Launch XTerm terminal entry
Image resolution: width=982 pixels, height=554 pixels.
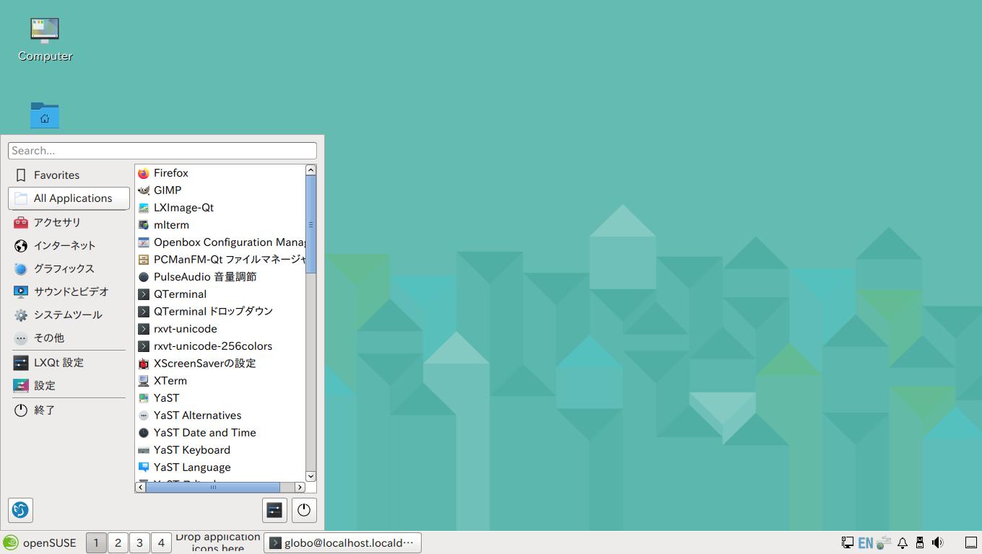[170, 381]
